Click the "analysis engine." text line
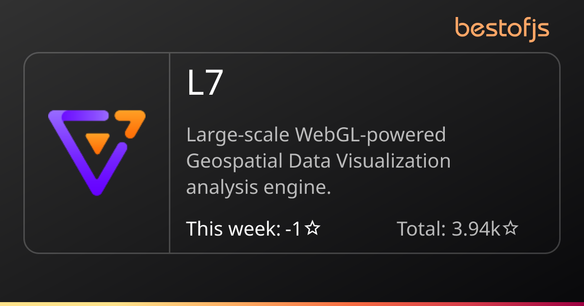 point(258,187)
